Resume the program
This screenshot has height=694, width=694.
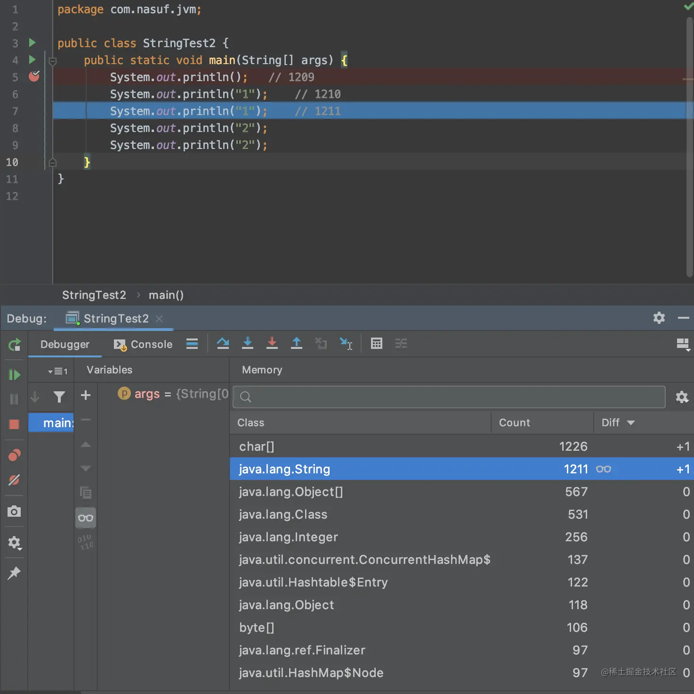pyautogui.click(x=15, y=375)
